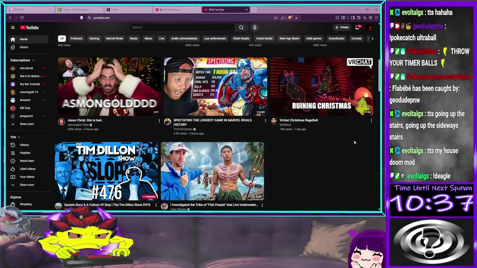The height and width of the screenshot is (268, 477).
Task: Expand Subscriptions section arrow
Action: point(33,60)
